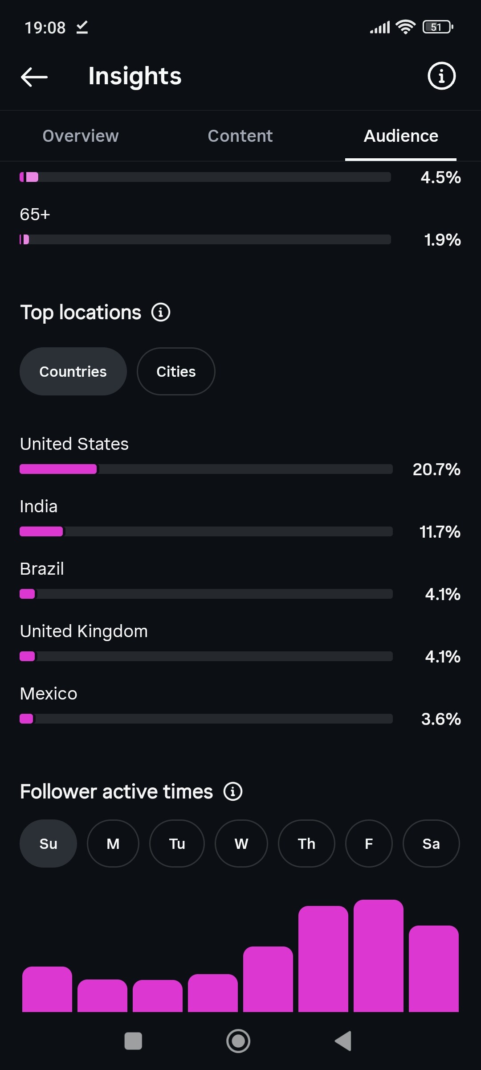Select Su in follower active times
Image resolution: width=481 pixels, height=1070 pixels.
point(48,844)
